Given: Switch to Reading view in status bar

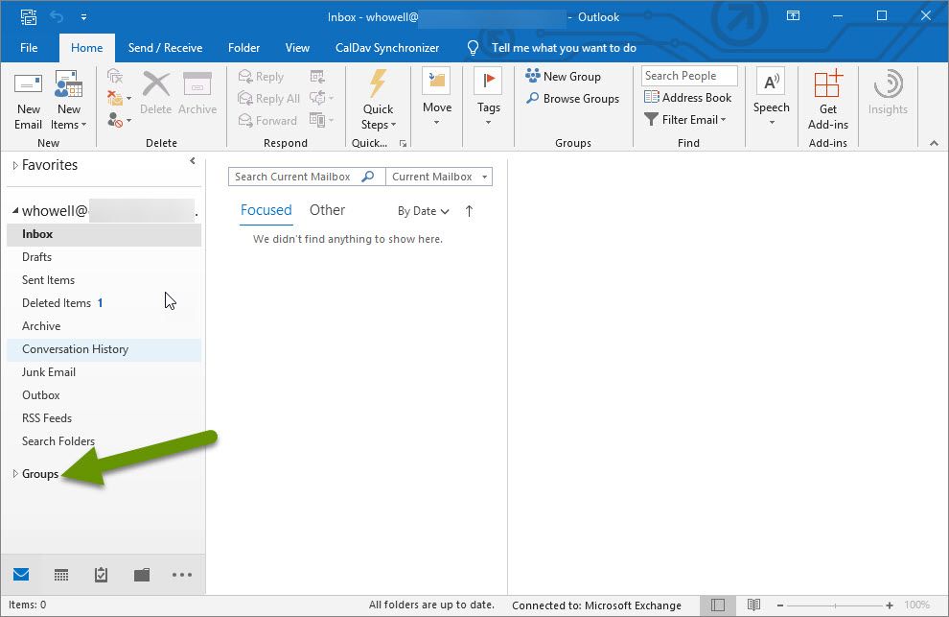Looking at the screenshot, I should pyautogui.click(x=753, y=605).
